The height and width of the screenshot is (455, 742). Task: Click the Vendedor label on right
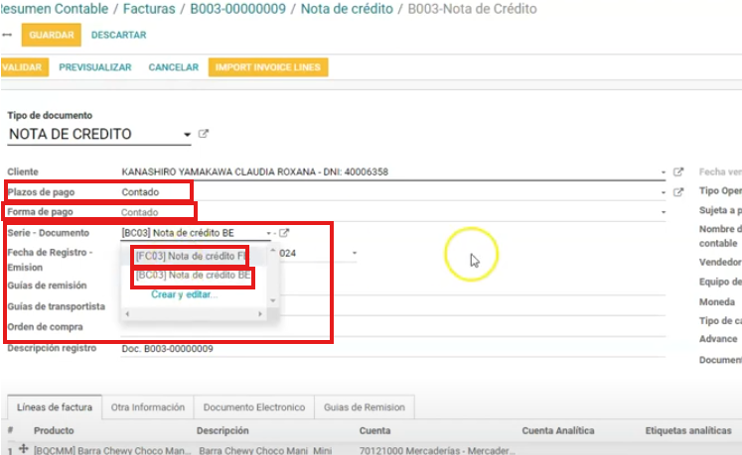(720, 263)
